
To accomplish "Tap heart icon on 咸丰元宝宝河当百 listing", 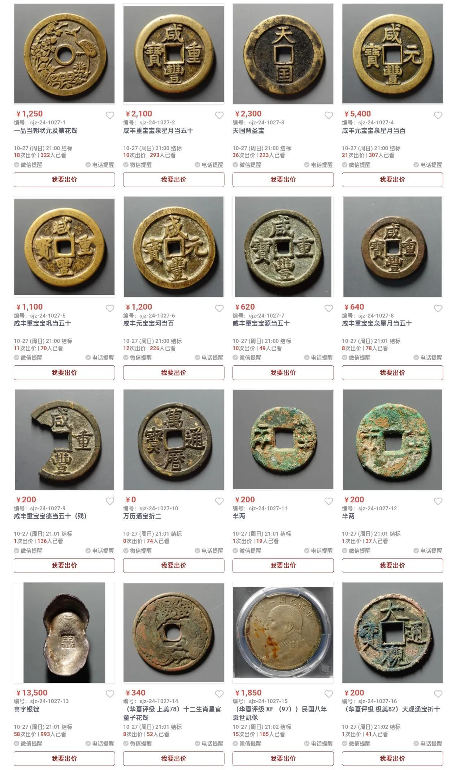I will click(219, 309).
